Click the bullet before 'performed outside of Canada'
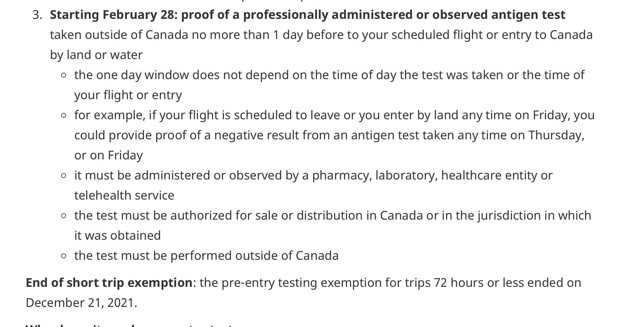 64,256
